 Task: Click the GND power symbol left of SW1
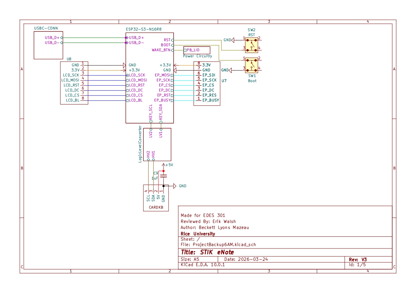click(231, 70)
